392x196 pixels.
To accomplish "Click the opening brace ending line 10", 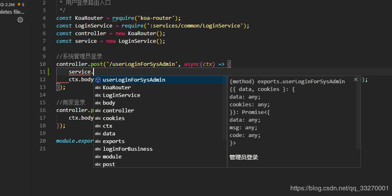I will [229, 64].
